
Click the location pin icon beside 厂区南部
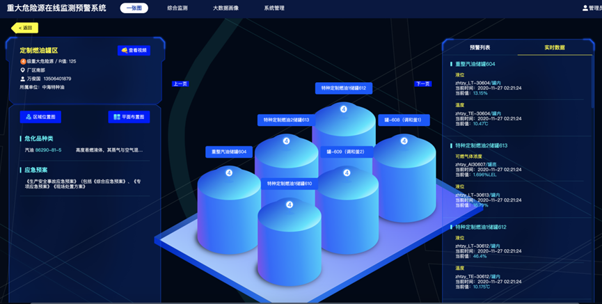[x=23, y=70]
